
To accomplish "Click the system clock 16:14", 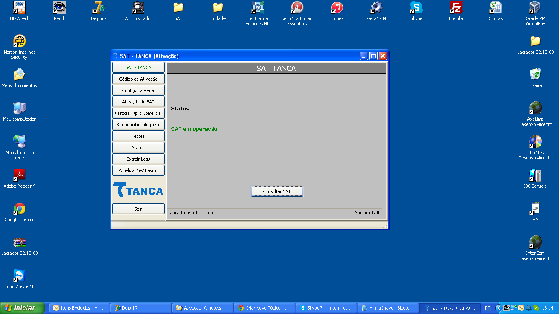I will point(548,308).
